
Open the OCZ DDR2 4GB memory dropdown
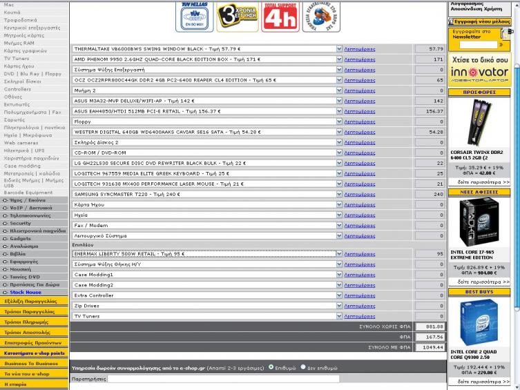339,80
